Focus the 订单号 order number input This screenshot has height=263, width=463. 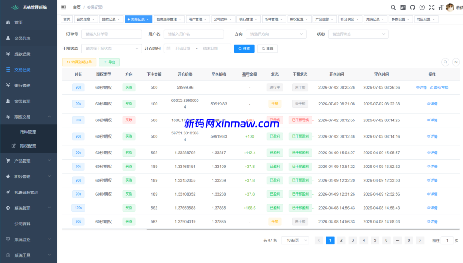111,34
